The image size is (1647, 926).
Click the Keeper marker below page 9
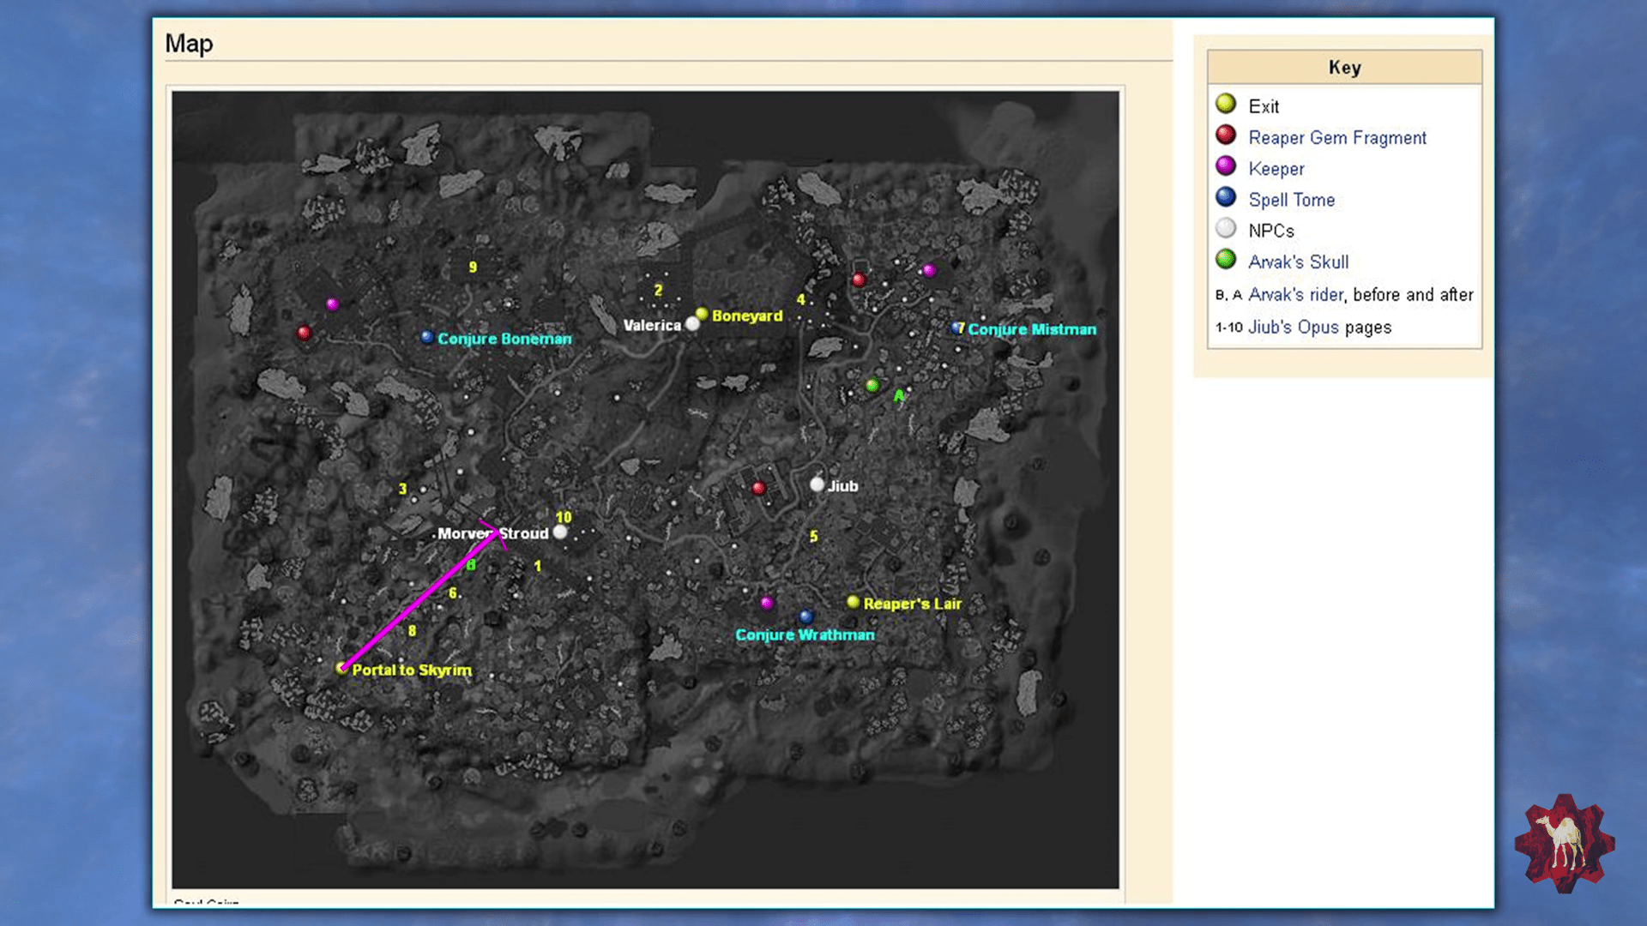coord(332,304)
